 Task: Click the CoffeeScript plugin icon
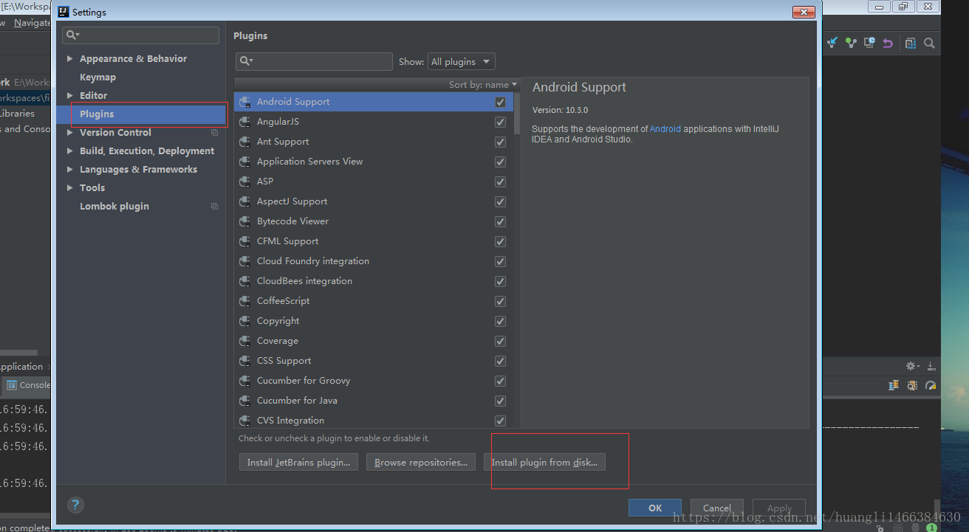click(245, 301)
